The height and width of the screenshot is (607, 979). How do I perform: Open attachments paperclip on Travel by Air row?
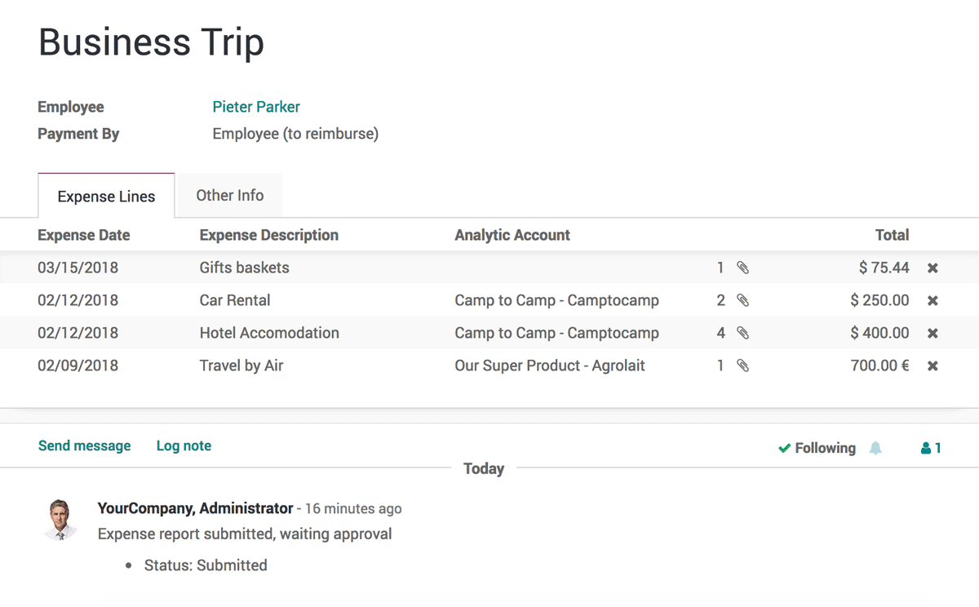[742, 366]
